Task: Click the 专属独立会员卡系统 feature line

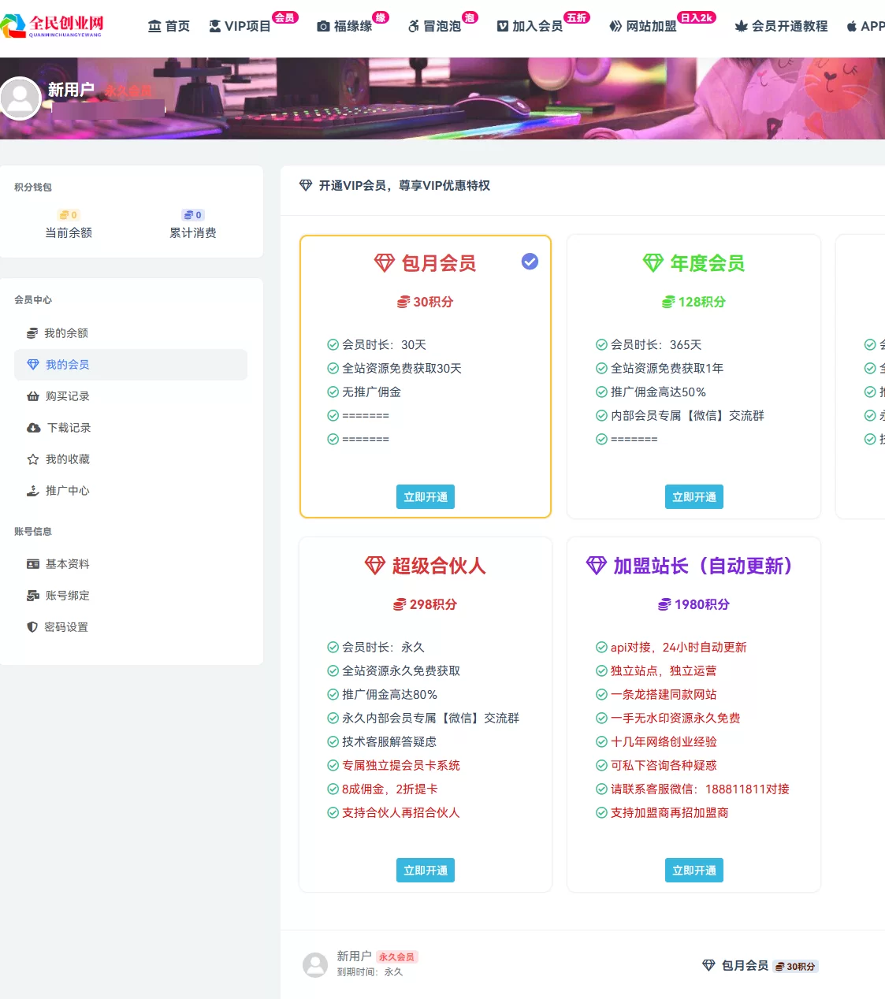Action: [x=393, y=766]
